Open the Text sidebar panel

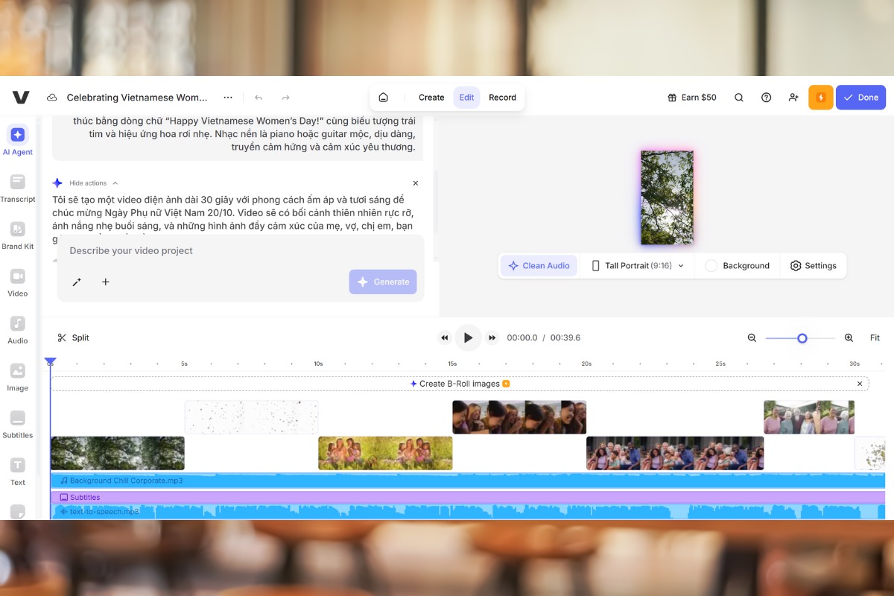pyautogui.click(x=18, y=471)
